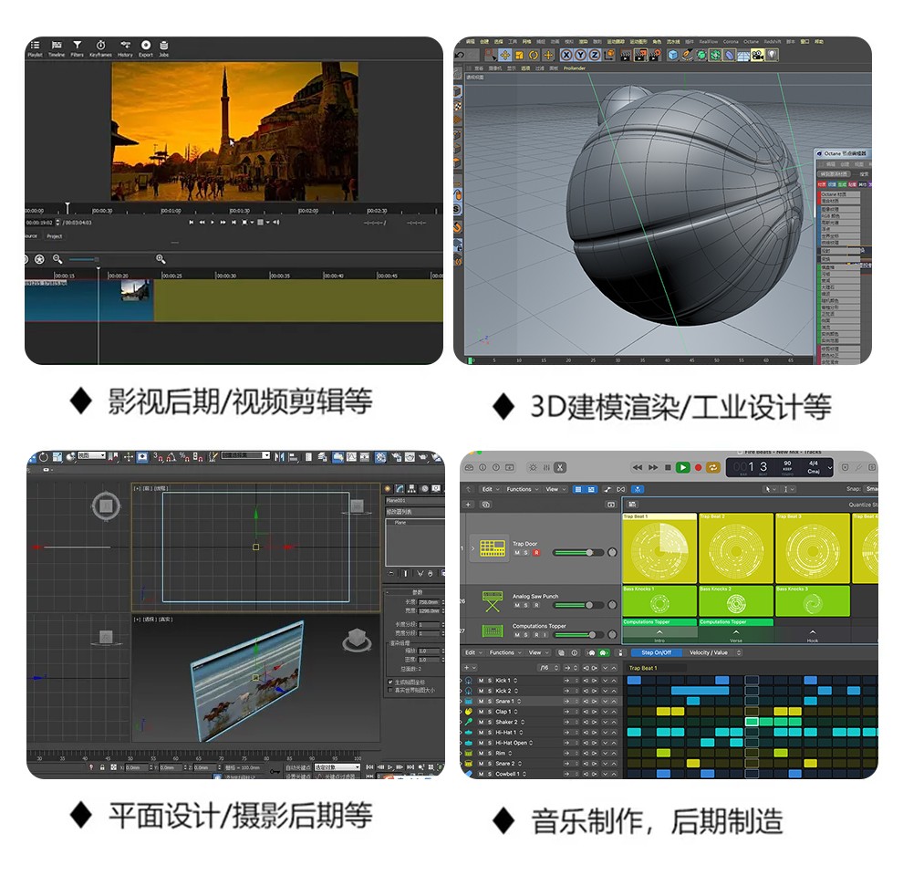Open the ProRender viewport menu

[x=574, y=68]
